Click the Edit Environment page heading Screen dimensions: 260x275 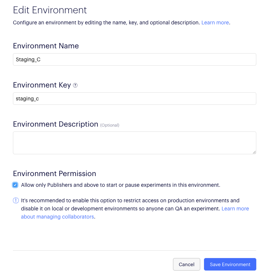(50, 10)
